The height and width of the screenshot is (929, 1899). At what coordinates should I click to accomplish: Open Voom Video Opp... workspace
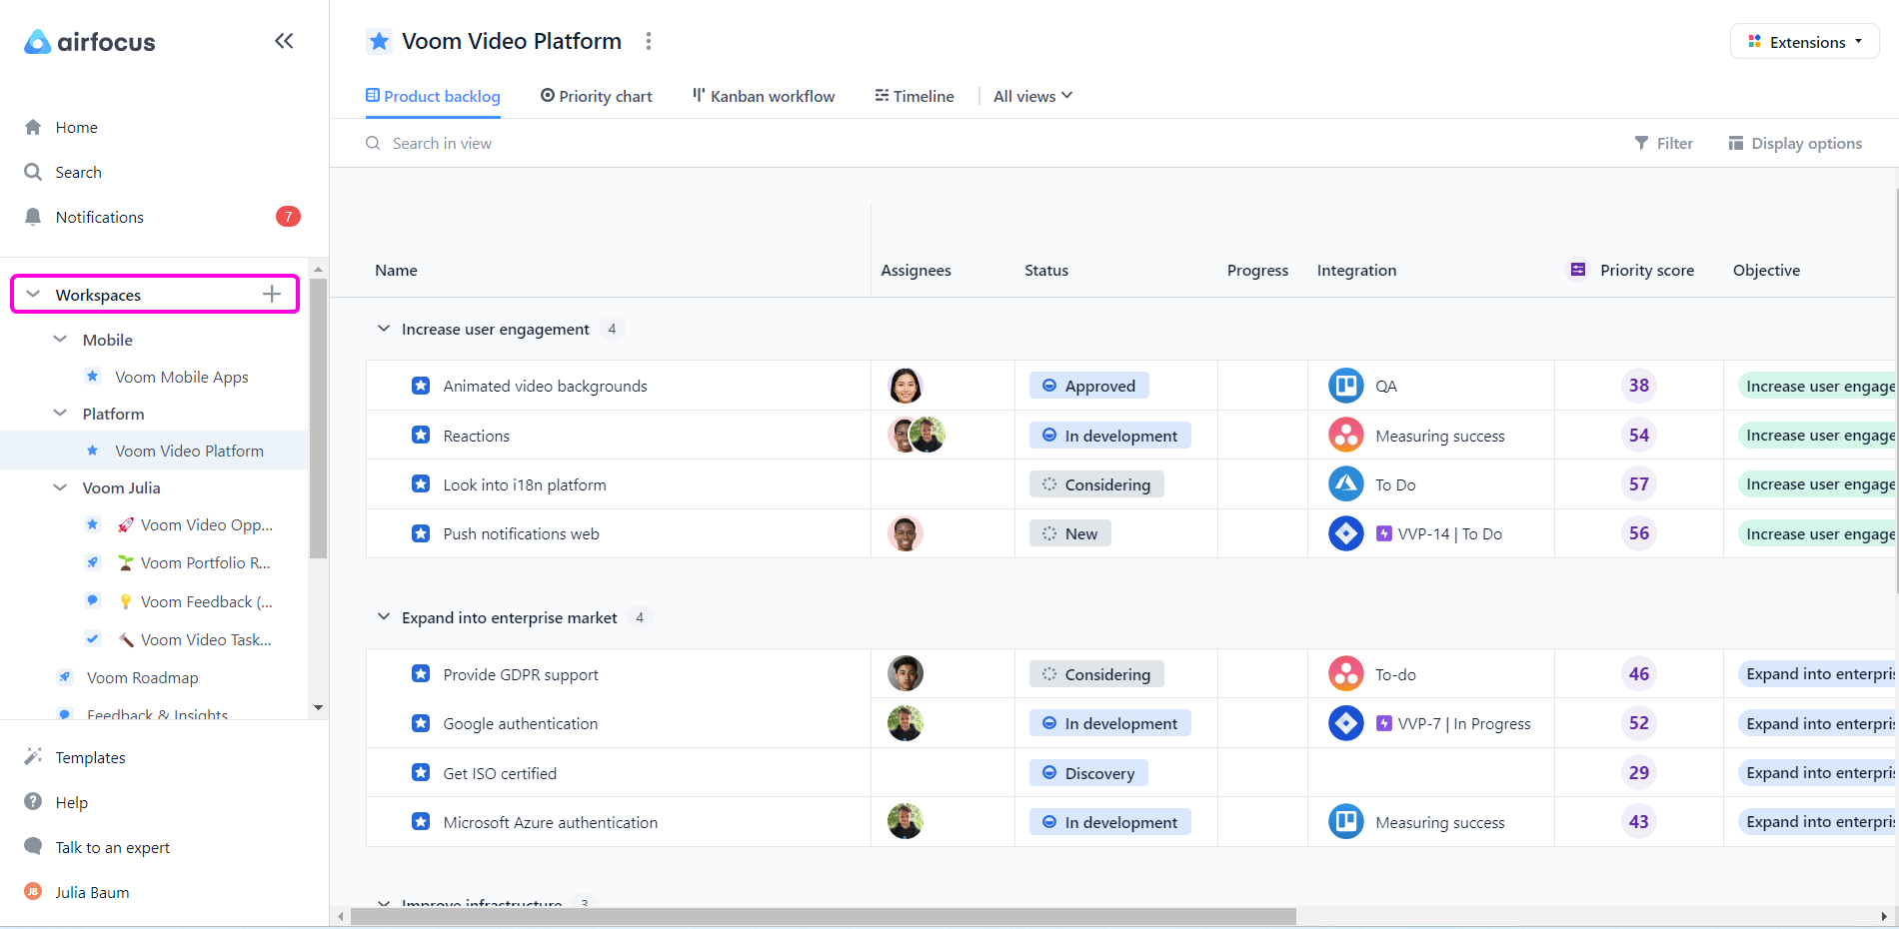tap(206, 524)
